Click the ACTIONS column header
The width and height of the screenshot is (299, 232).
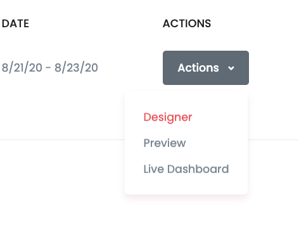point(187,23)
